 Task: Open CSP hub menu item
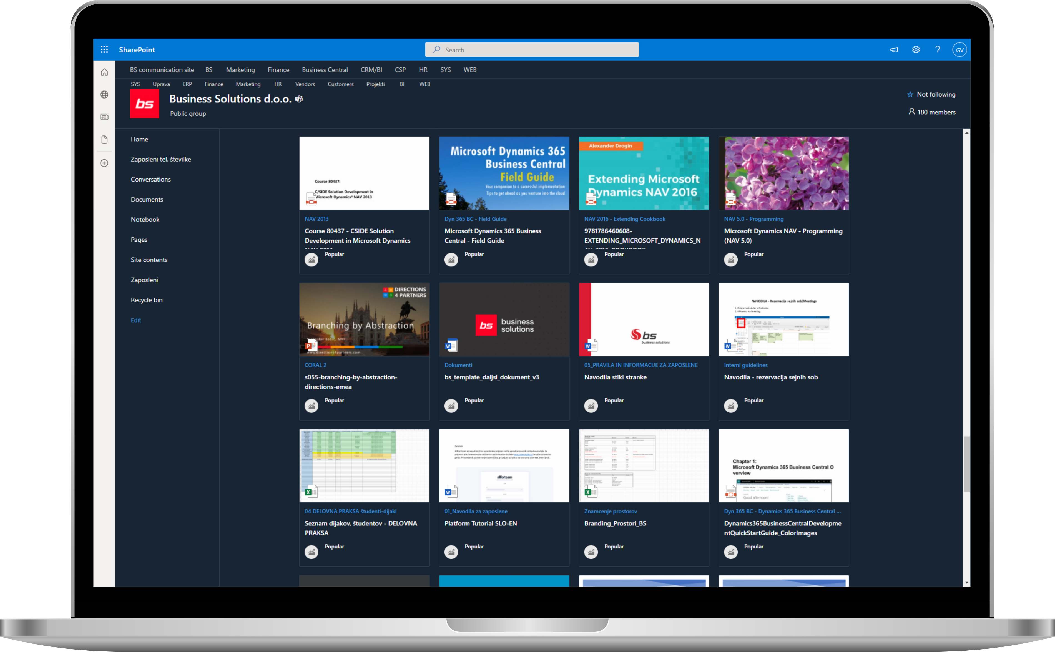point(400,70)
